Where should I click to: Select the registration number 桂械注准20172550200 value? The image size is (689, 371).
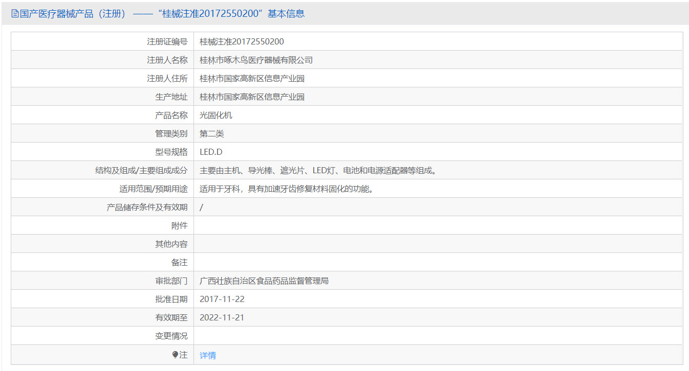(242, 41)
